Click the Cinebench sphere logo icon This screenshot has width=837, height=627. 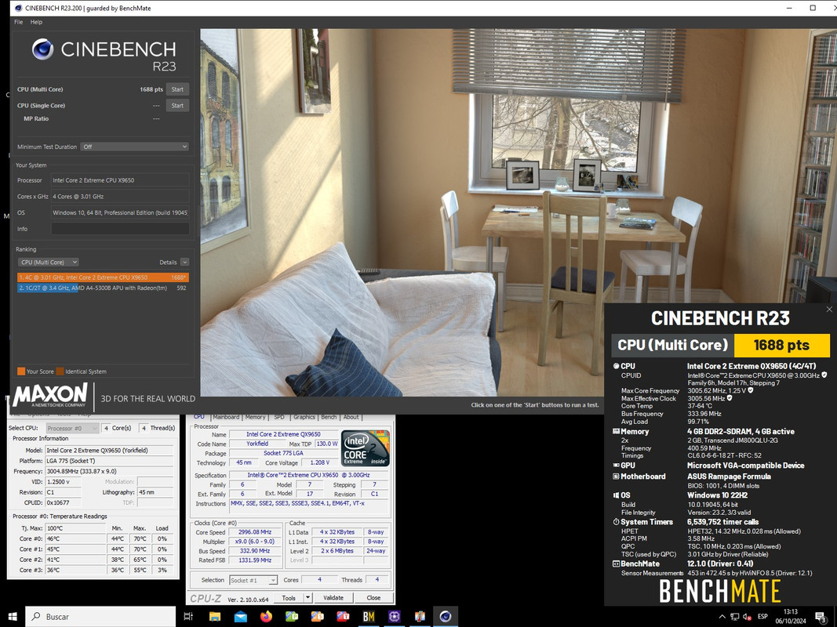[42, 49]
